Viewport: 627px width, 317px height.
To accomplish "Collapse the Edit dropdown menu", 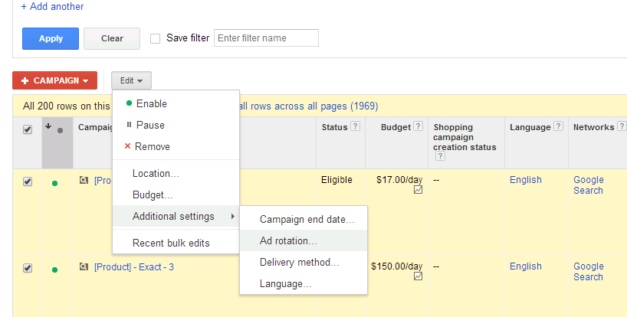I will pyautogui.click(x=131, y=80).
